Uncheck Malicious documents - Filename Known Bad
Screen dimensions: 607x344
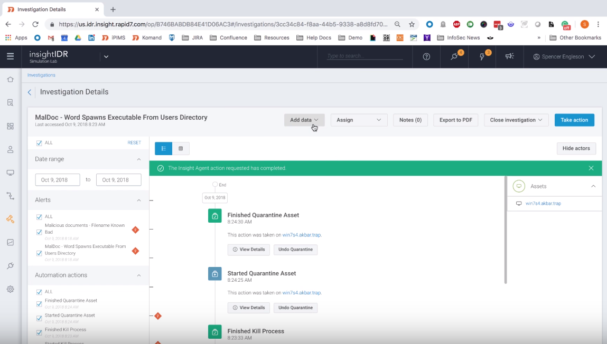click(39, 232)
